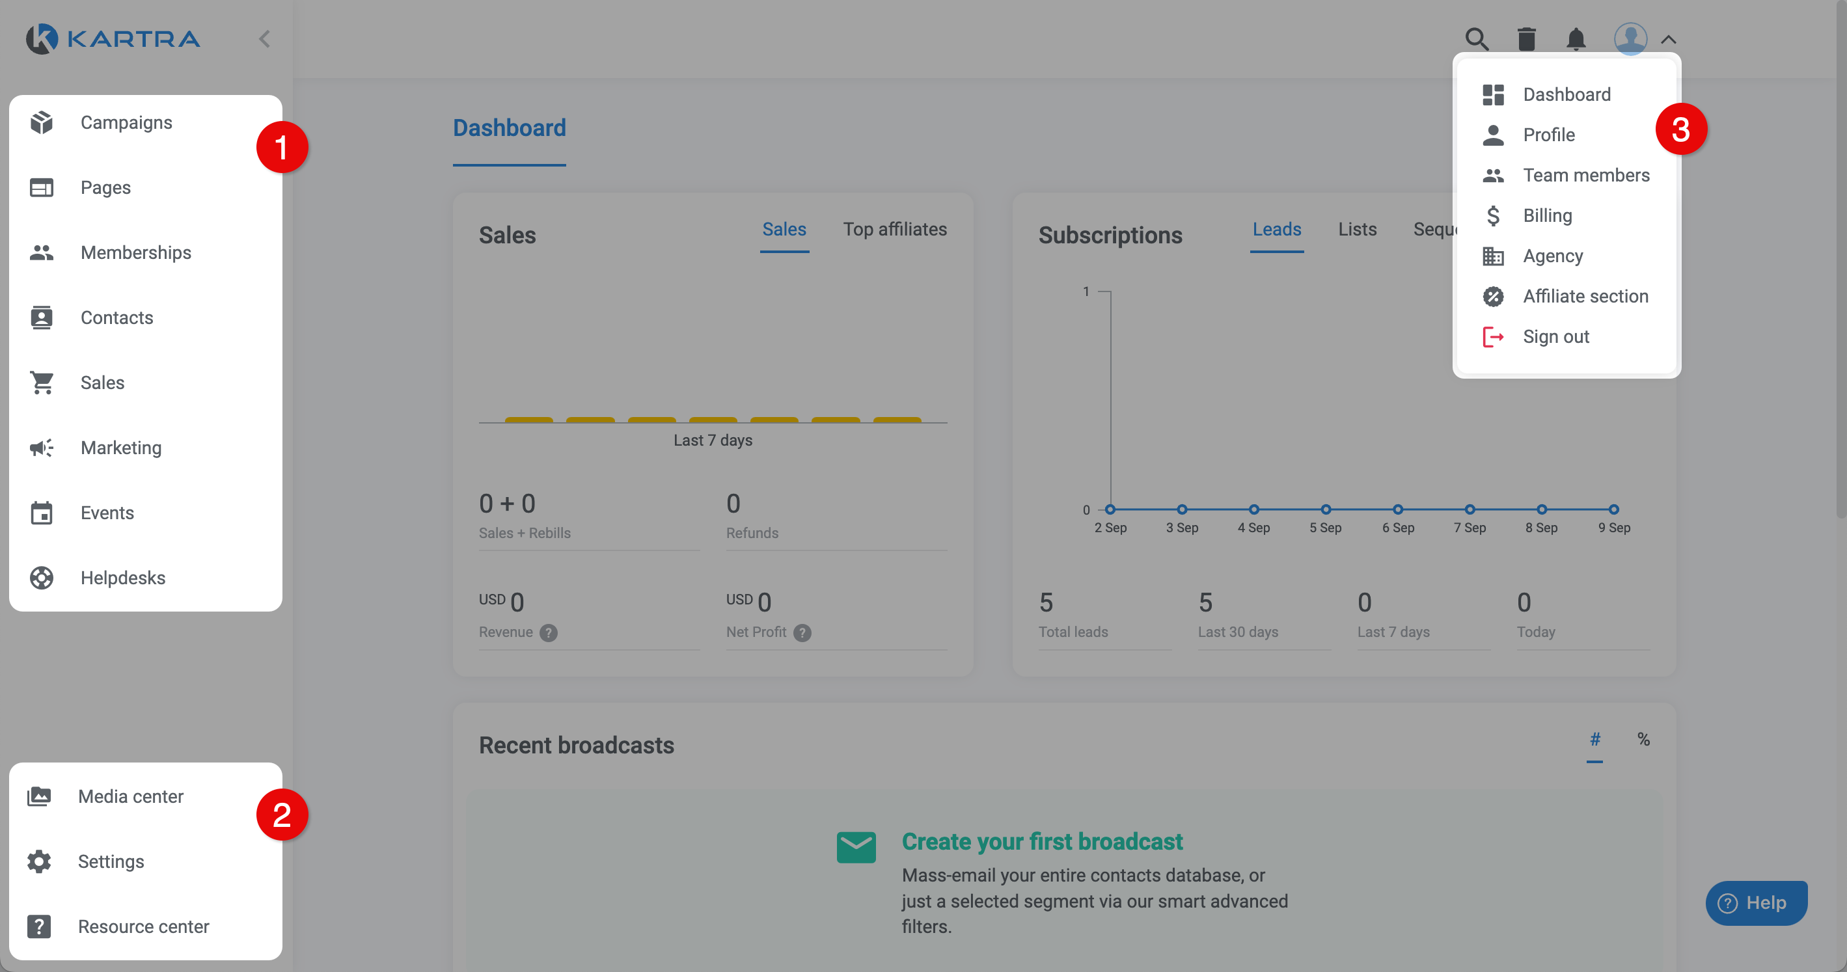Open the trash bin icon

[1525, 38]
